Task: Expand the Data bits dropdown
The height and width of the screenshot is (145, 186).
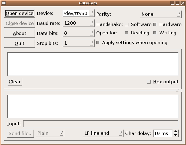Action: (78, 33)
